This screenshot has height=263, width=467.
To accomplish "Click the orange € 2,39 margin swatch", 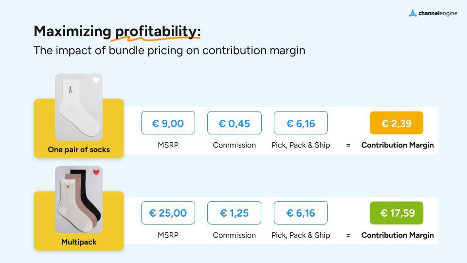I will click(x=396, y=123).
